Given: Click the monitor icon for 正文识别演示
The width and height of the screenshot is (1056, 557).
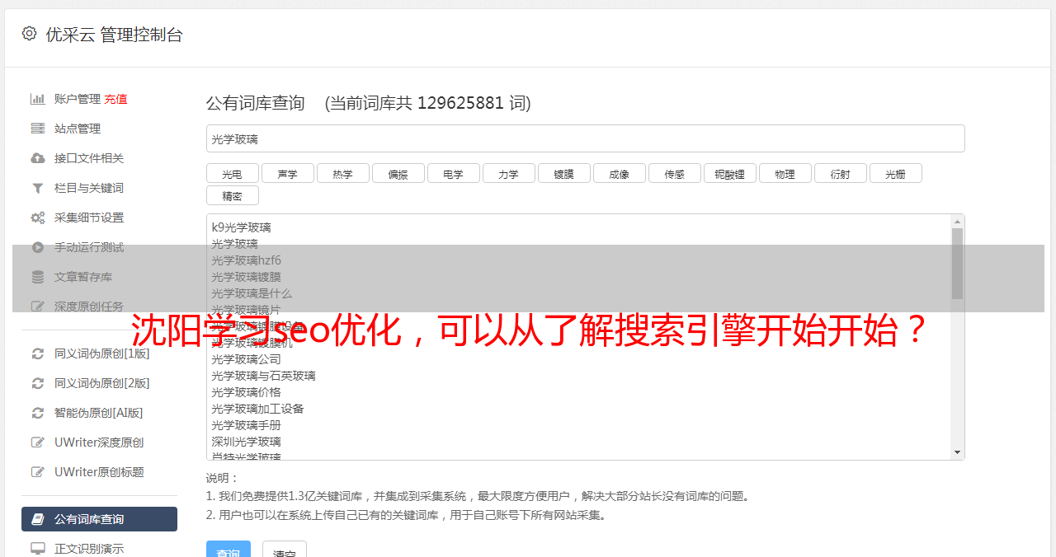Looking at the screenshot, I should (38, 548).
